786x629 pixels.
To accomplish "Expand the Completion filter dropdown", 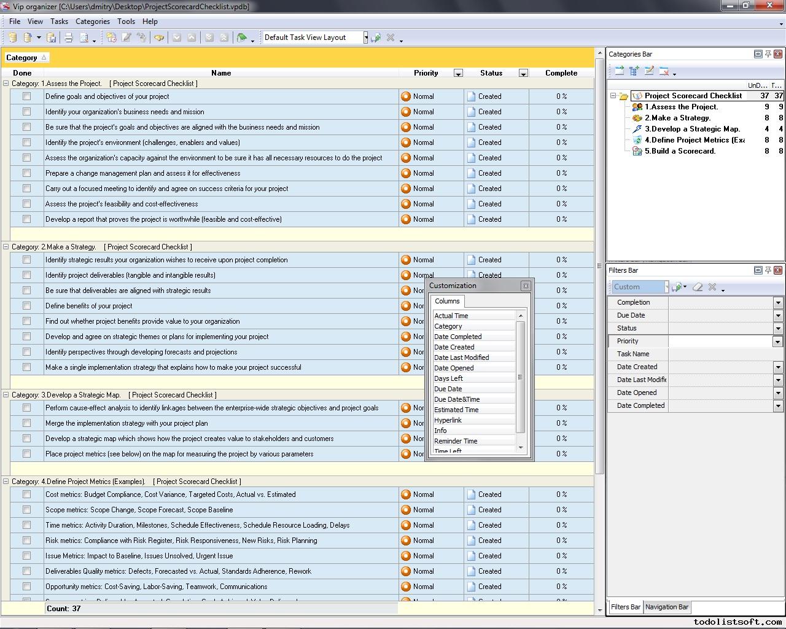I will [777, 303].
